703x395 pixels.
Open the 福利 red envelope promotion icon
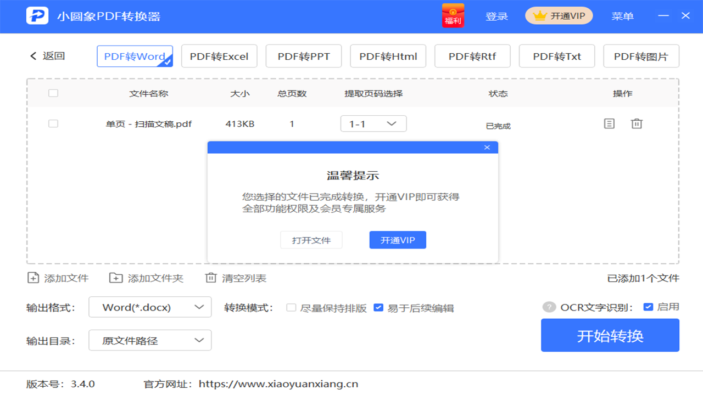tap(453, 16)
